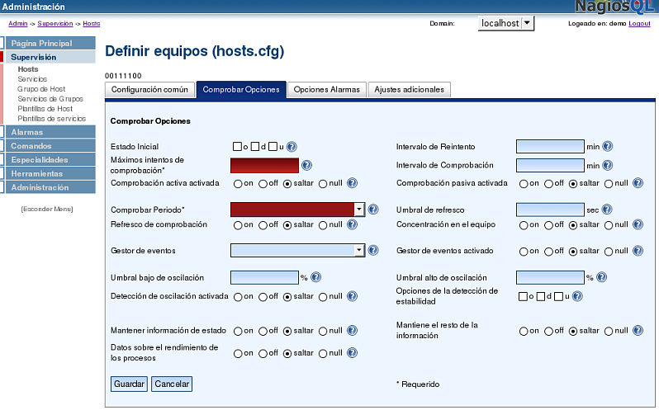Click the Intervalo de Comprobación input field
The image size is (659, 410).
point(549,165)
